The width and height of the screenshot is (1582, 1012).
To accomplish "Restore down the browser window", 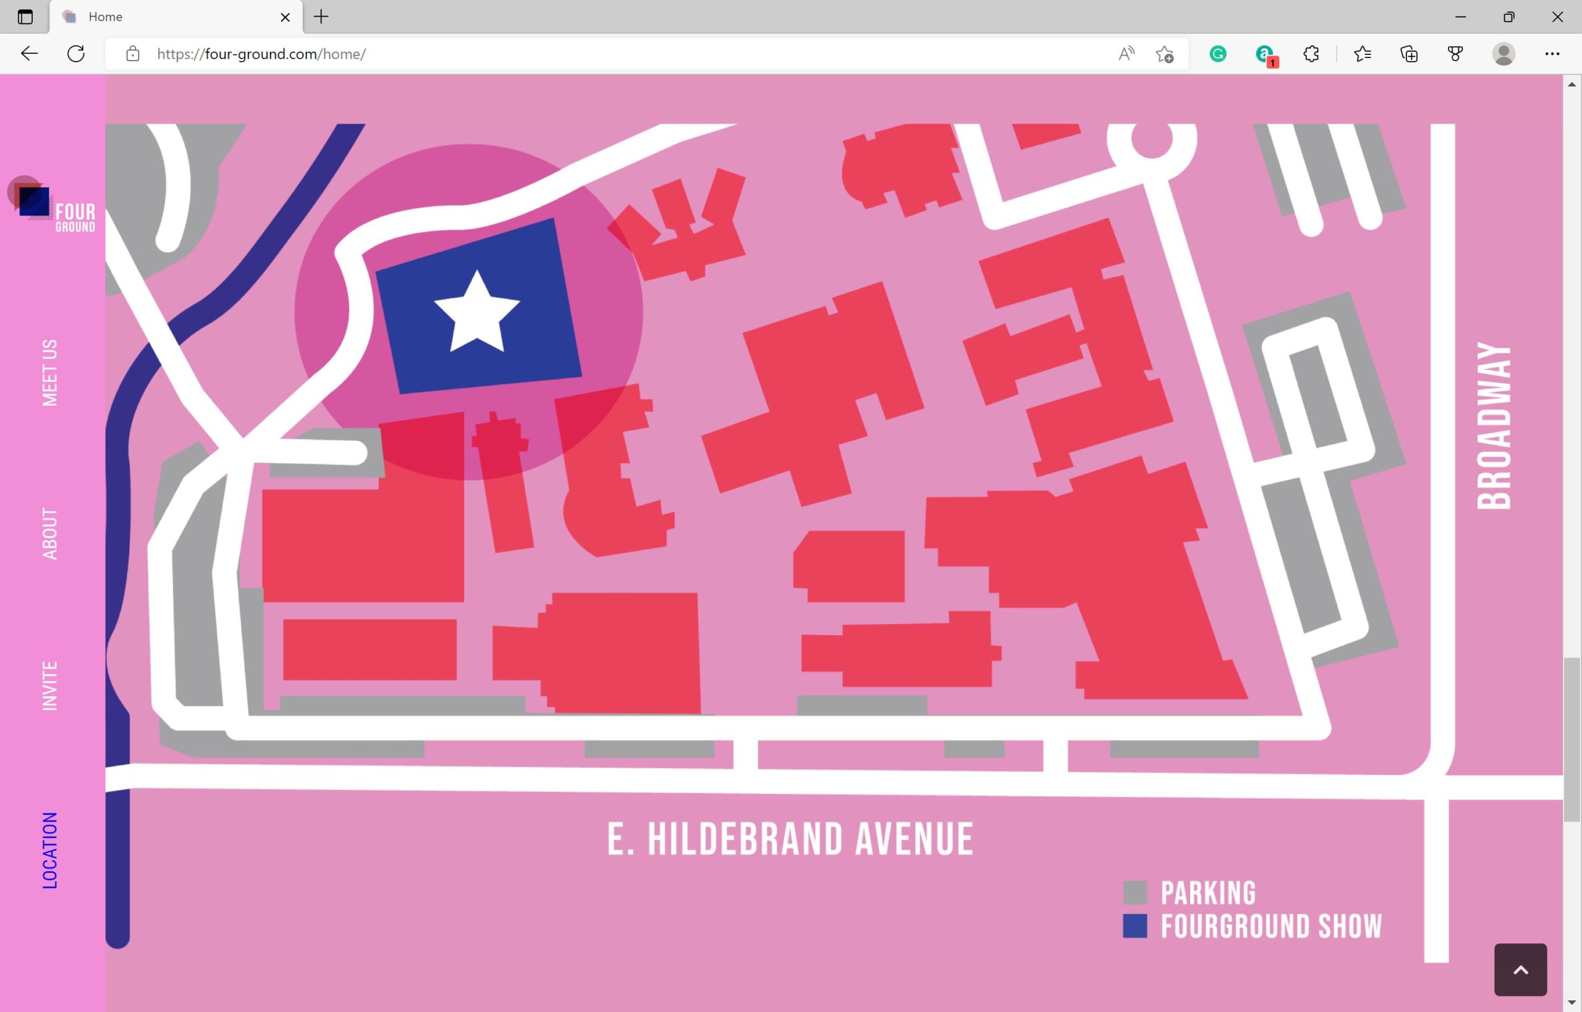I will [1509, 17].
